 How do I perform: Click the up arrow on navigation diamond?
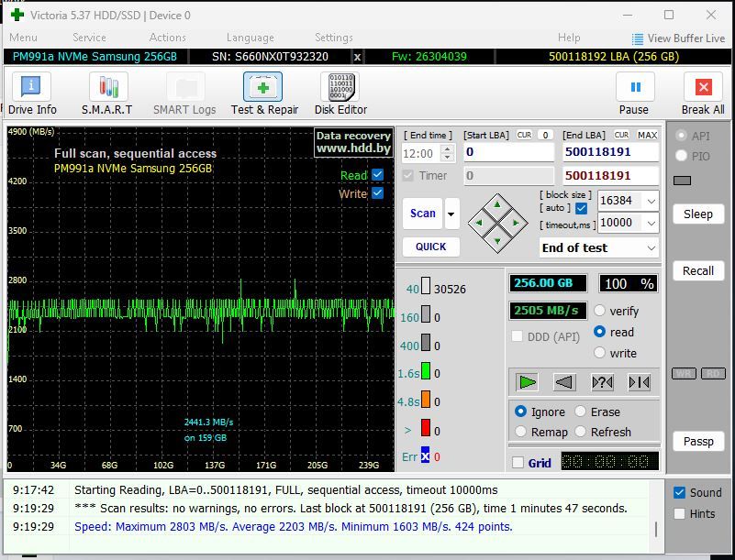pyautogui.click(x=497, y=204)
